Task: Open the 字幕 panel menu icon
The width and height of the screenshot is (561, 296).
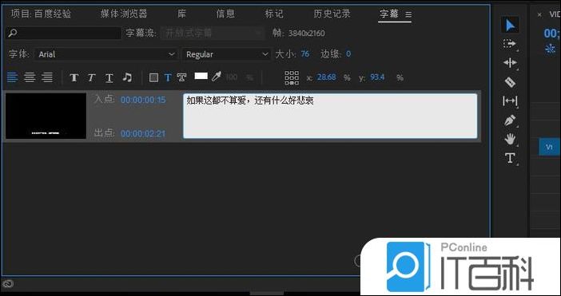Action: click(408, 14)
